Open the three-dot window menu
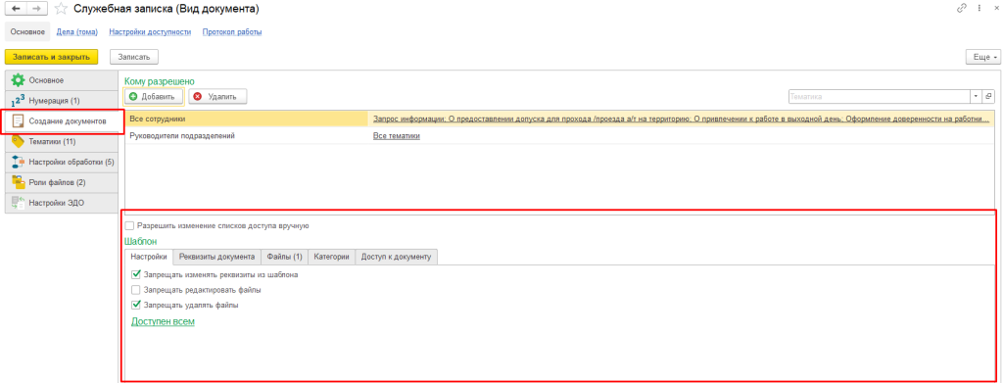The image size is (1003, 383). pyautogui.click(x=979, y=8)
